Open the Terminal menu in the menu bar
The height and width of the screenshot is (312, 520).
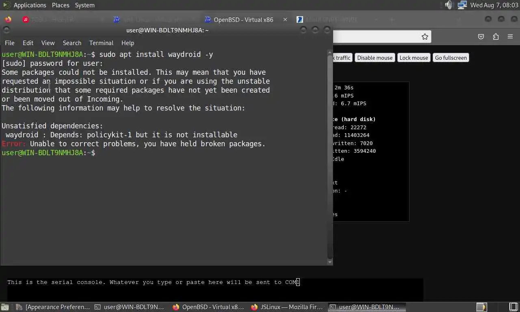pos(101,43)
